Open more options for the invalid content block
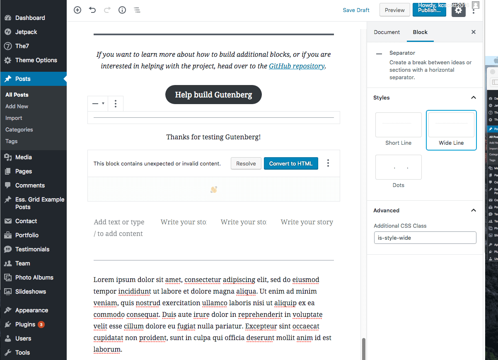498x360 pixels. 328,163
